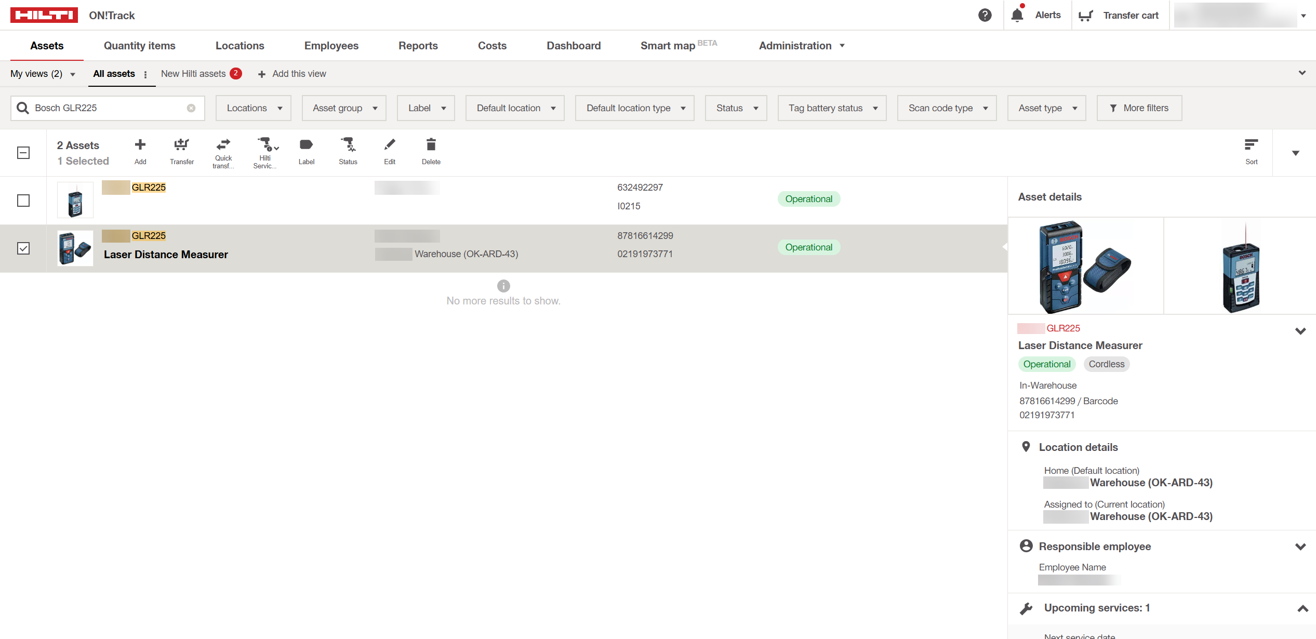Click Add this view

point(292,74)
